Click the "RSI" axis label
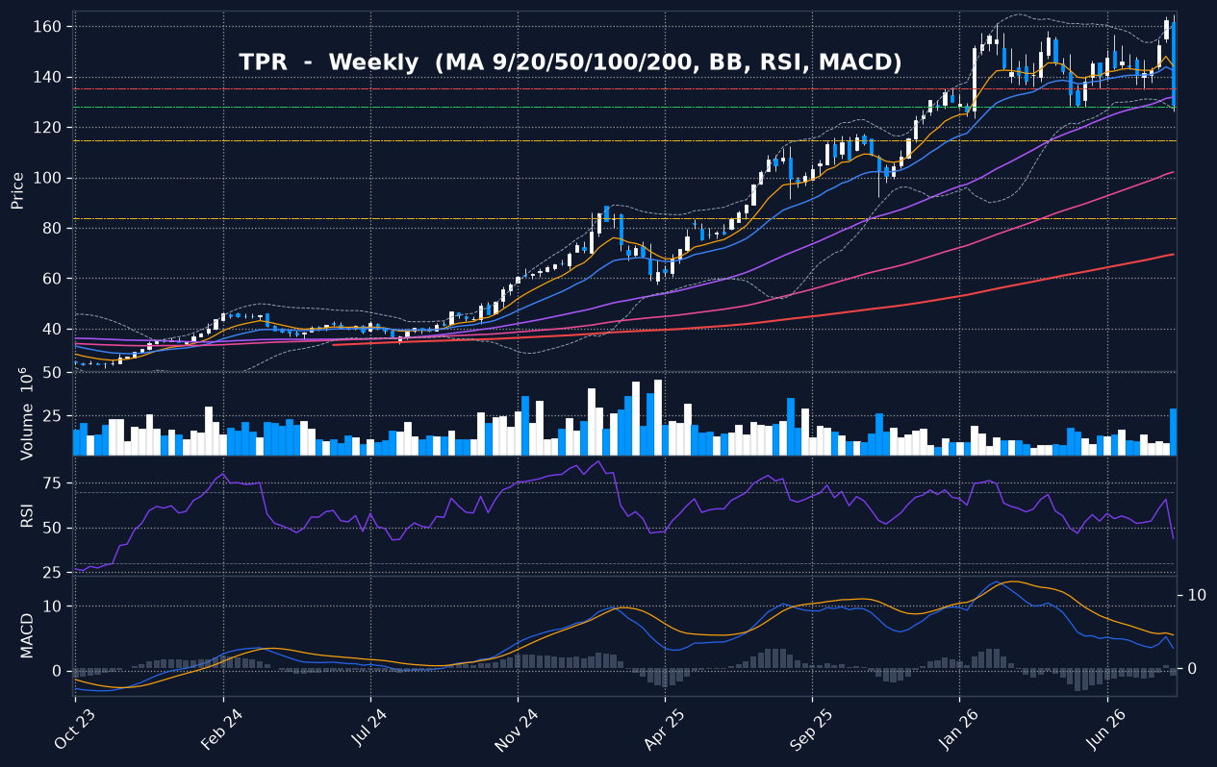1217x767 pixels. 27,516
